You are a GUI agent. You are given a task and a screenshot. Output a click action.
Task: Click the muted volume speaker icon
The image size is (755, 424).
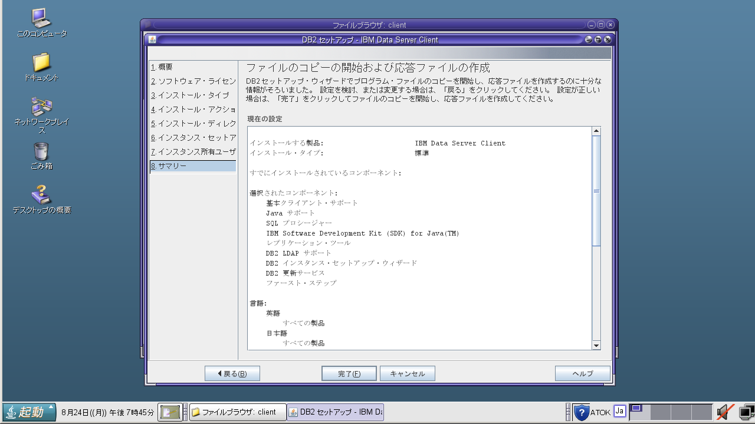(x=725, y=412)
